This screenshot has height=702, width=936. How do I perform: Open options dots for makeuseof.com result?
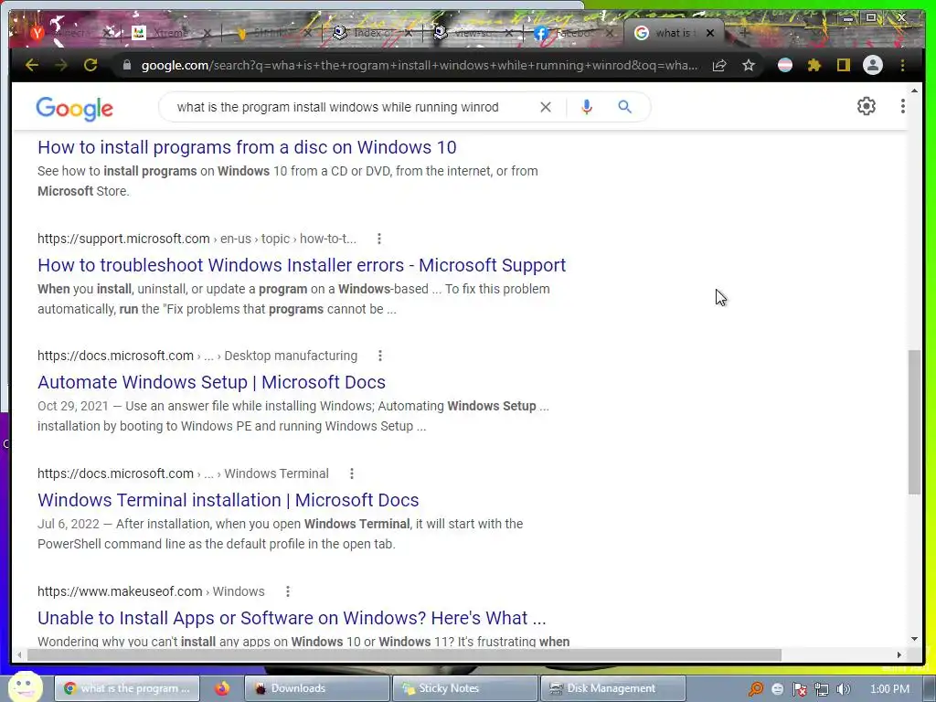pos(288,591)
